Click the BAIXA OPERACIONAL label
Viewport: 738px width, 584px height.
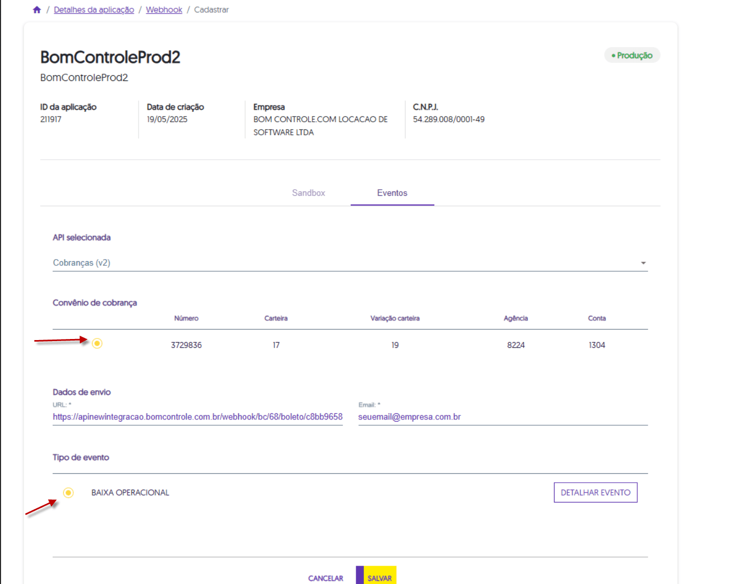(x=130, y=493)
